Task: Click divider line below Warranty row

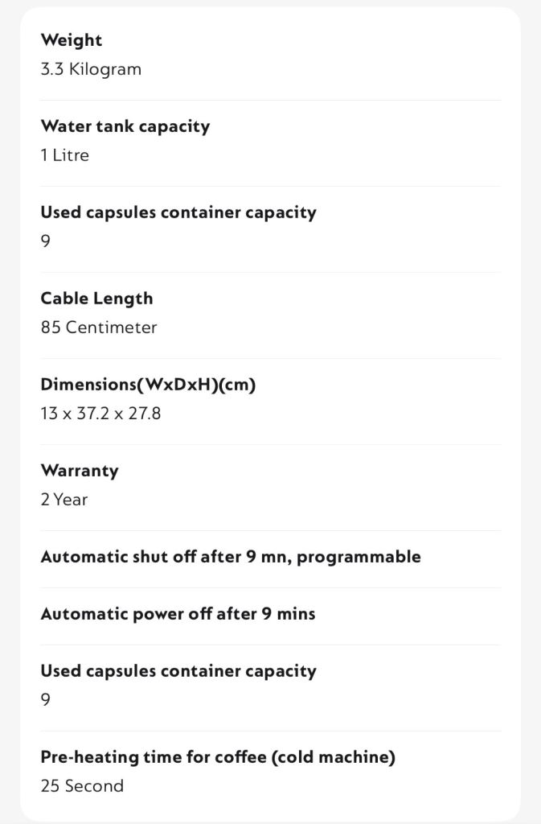Action: tap(271, 531)
